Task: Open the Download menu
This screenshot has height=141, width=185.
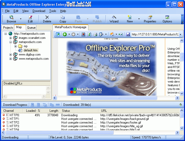Action: pos(39,11)
